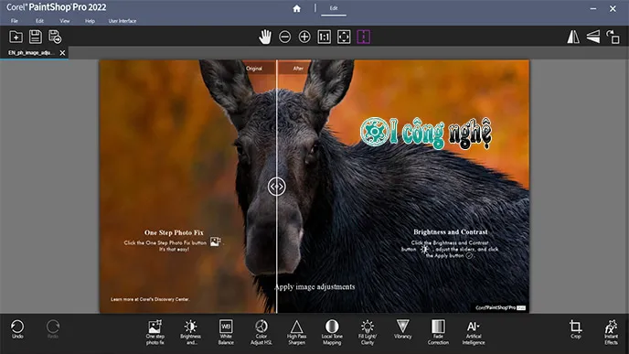The width and height of the screenshot is (629, 354).
Task: Open the Help menu
Action: coord(90,21)
